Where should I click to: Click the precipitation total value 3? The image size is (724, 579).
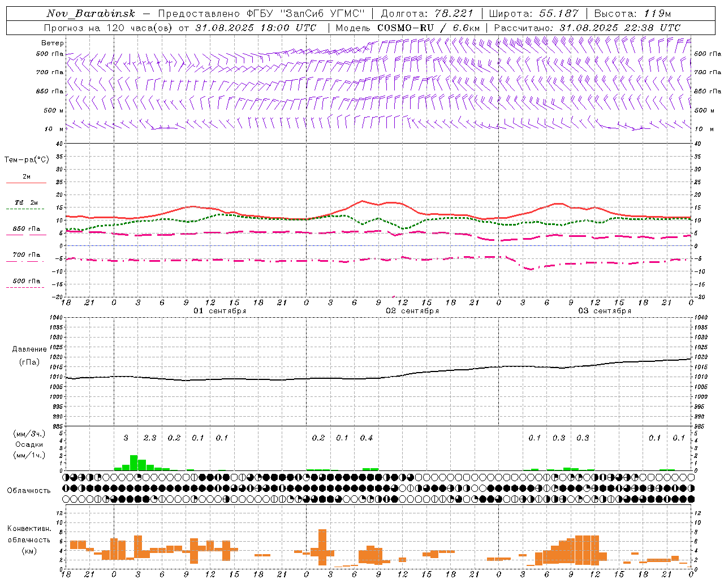(x=126, y=438)
